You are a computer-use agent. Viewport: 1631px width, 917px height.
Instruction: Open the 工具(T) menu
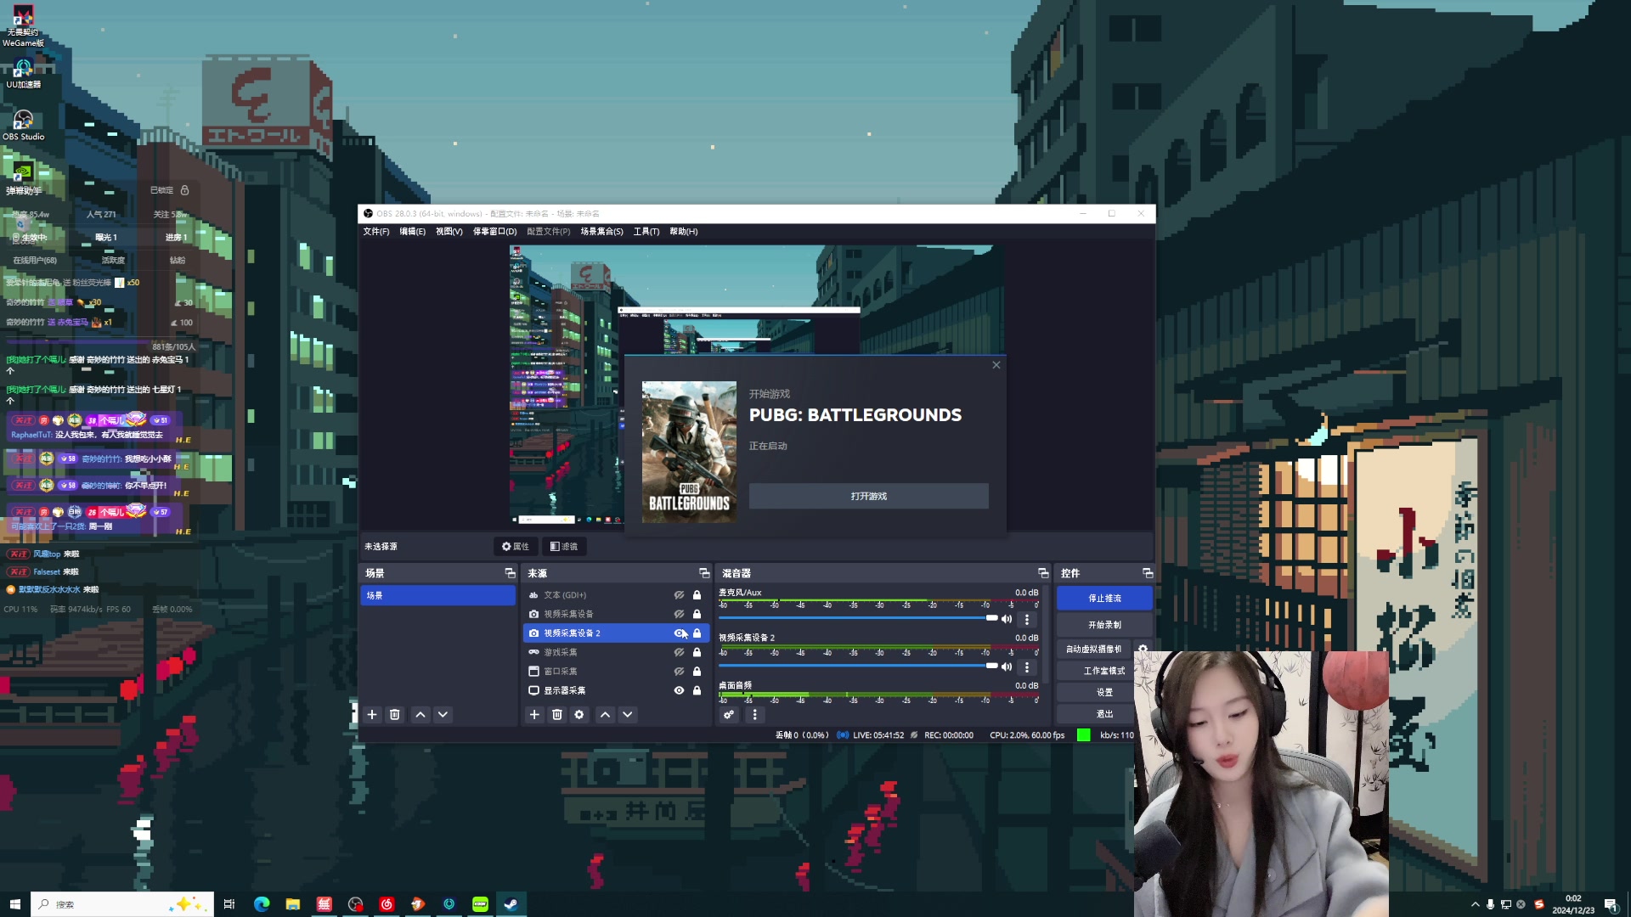click(x=646, y=232)
